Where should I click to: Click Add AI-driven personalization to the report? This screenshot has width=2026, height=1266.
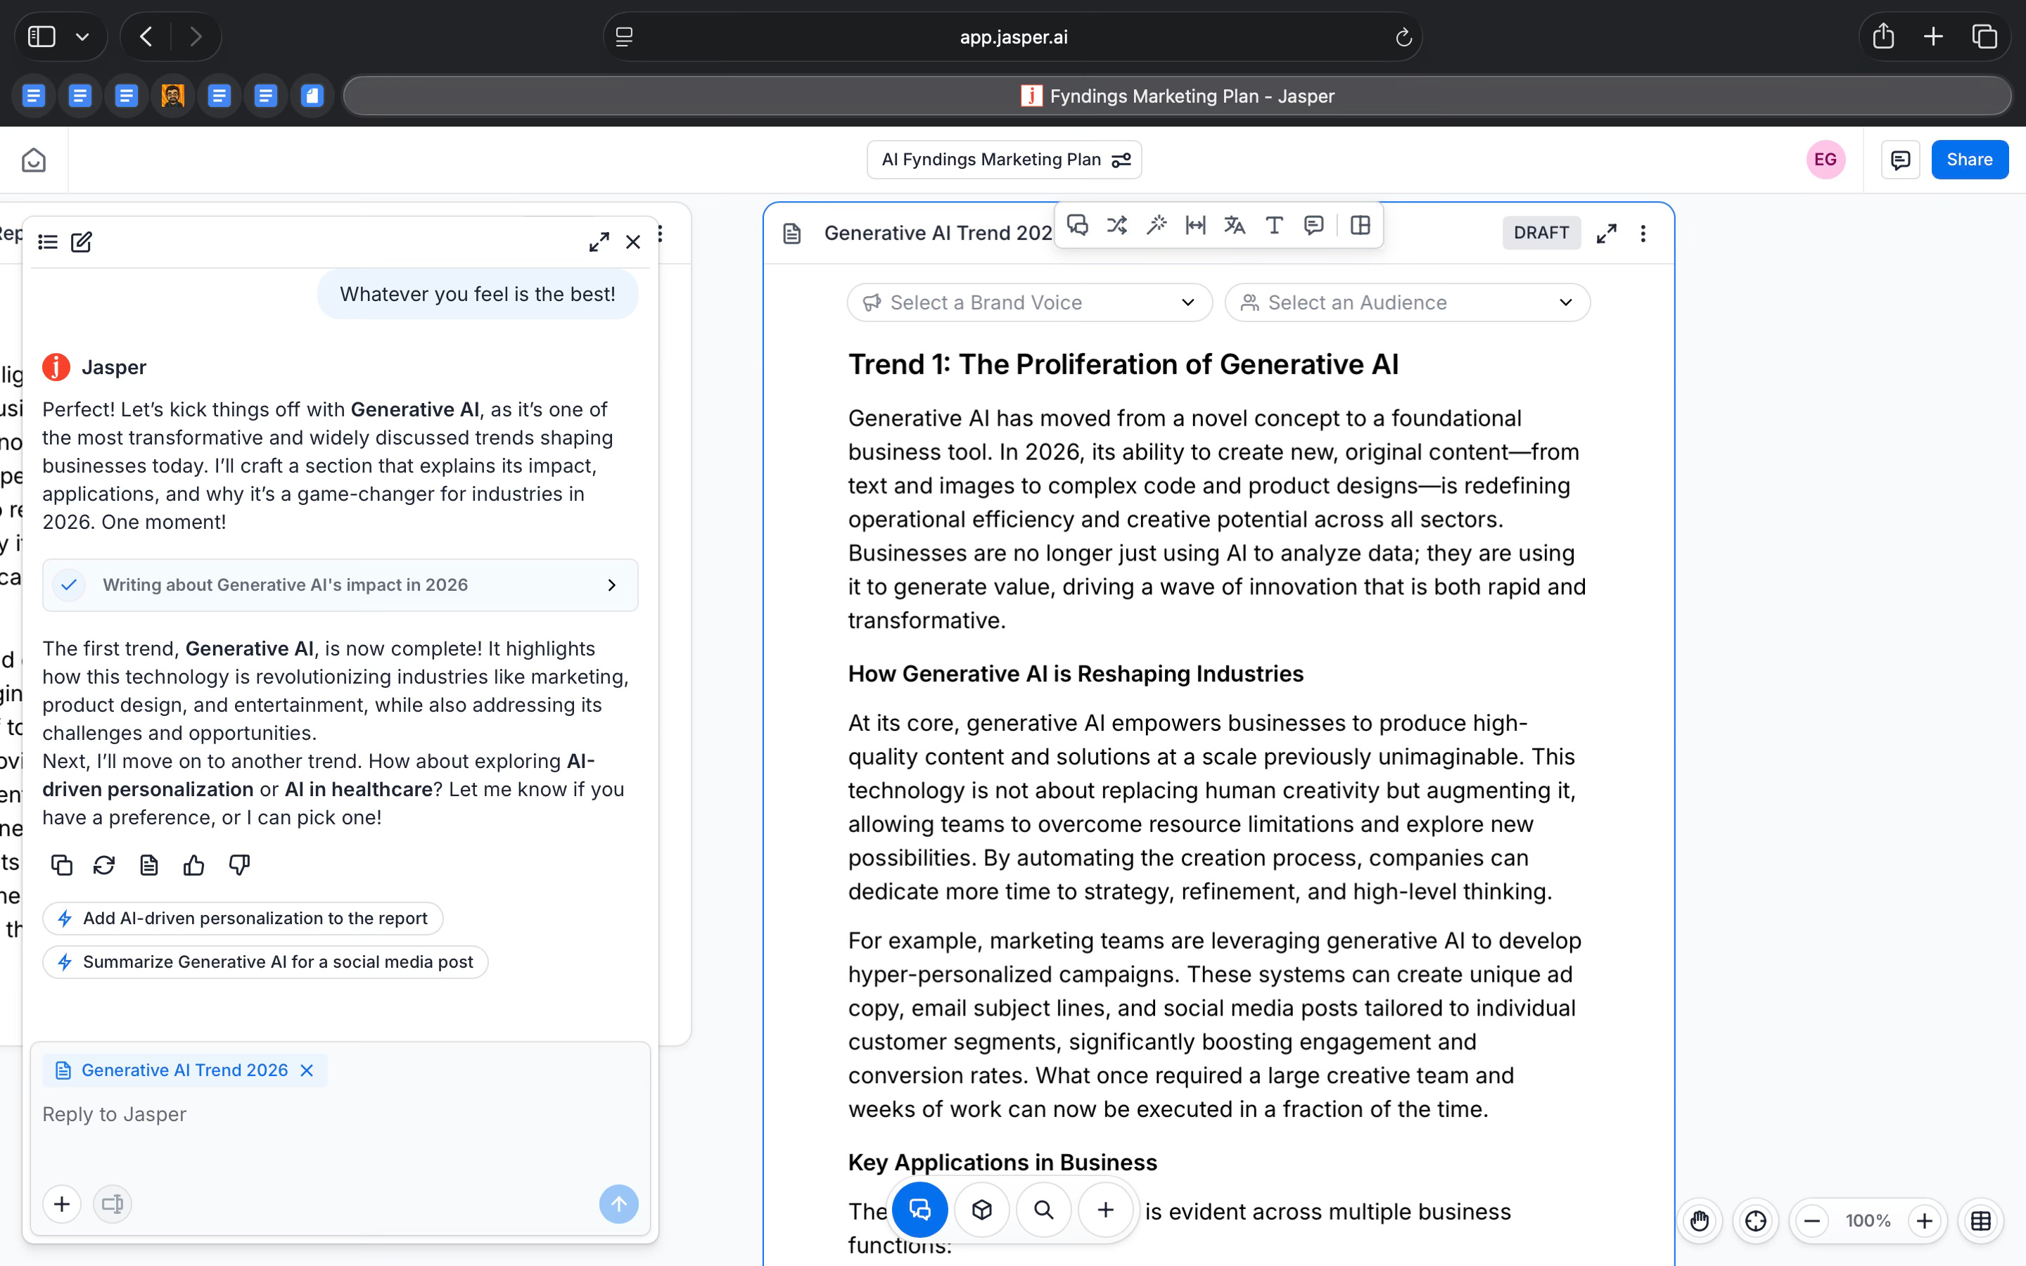(x=243, y=919)
